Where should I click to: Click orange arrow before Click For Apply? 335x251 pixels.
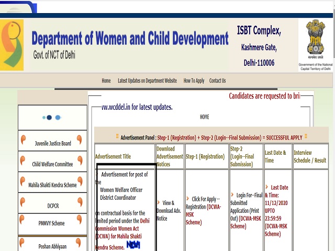[x=188, y=198]
